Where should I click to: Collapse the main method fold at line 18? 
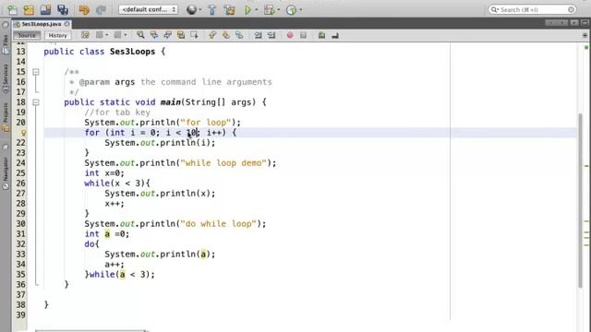pyautogui.click(x=36, y=102)
